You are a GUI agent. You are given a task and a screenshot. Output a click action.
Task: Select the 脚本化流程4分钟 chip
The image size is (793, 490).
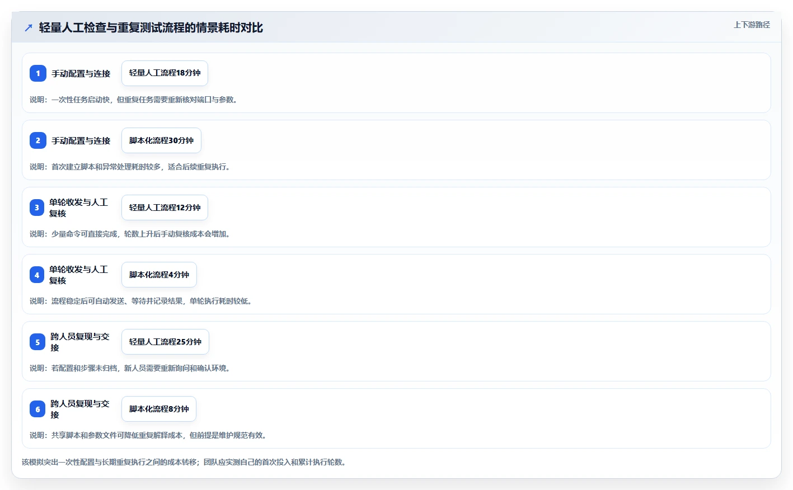pos(159,275)
